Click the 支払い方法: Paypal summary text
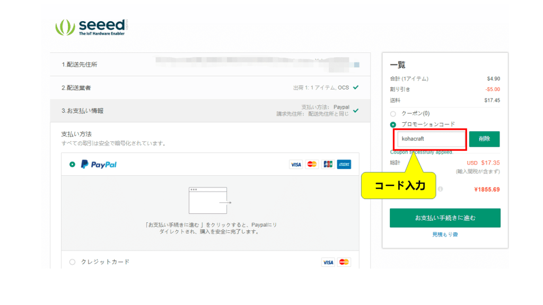Viewport: 543px width, 305px height. 325,107
